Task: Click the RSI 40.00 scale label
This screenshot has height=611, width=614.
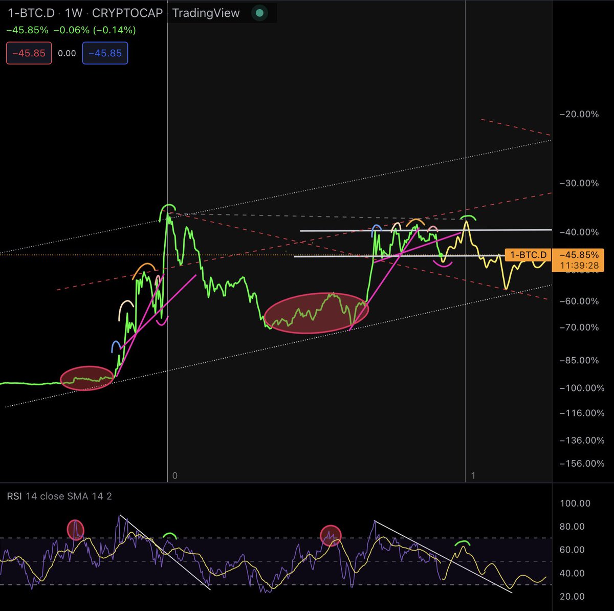Action: [x=573, y=573]
